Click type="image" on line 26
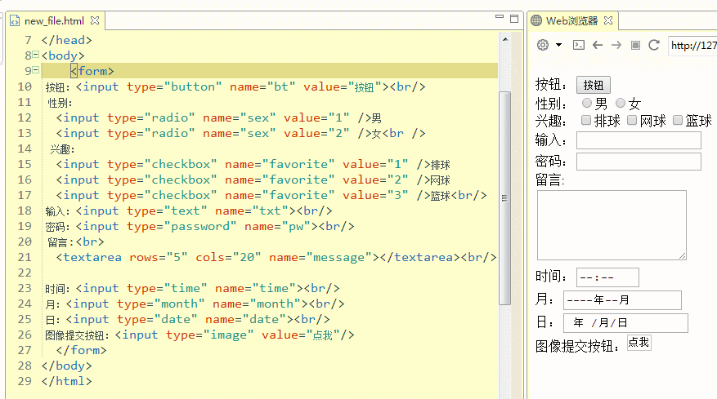Image resolution: width=717 pixels, height=399 pixels. coord(209,335)
